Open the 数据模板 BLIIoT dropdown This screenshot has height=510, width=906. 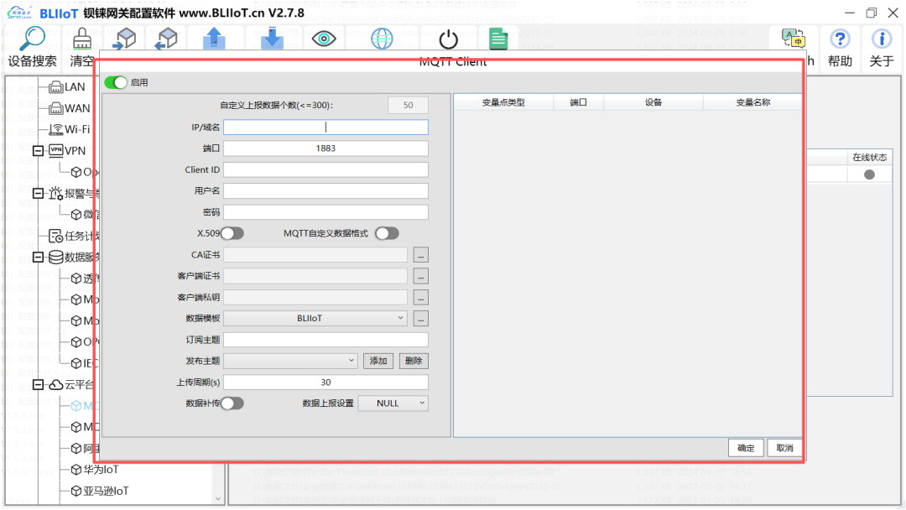pos(315,318)
